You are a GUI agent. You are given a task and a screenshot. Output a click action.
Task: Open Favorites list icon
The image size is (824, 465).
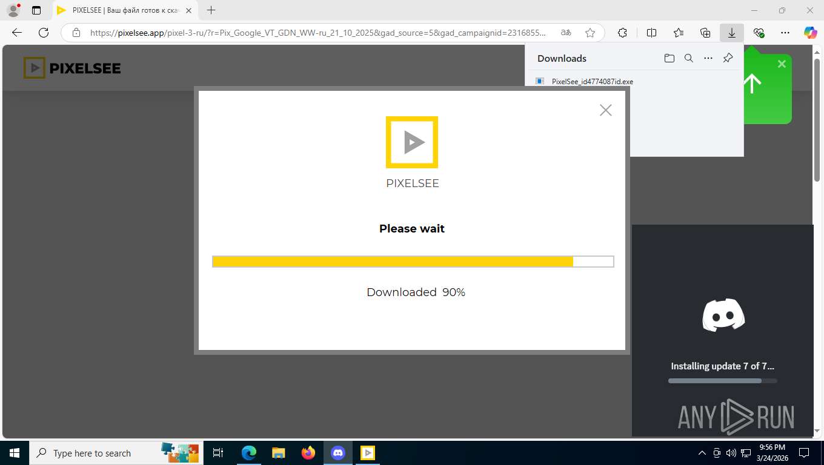[x=679, y=33]
